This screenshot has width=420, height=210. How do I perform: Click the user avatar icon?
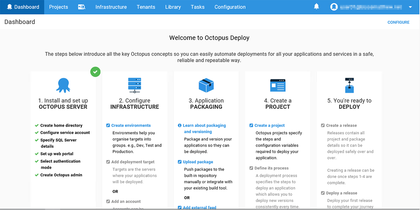pyautogui.click(x=334, y=7)
